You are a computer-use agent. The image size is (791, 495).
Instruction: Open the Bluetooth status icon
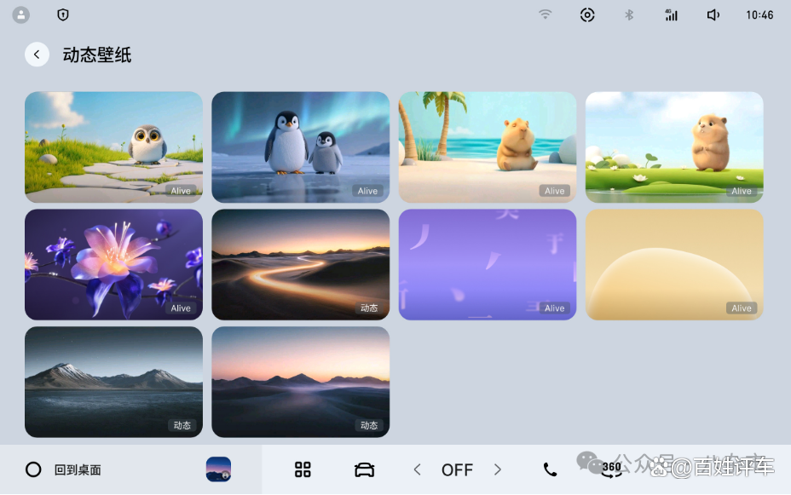629,14
